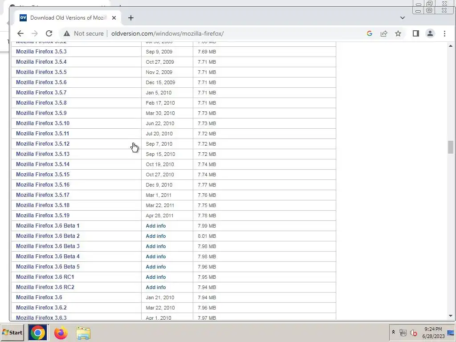
Task: Open Mozilla Firefox 3.6 Beta 5 link
Action: coord(48,267)
